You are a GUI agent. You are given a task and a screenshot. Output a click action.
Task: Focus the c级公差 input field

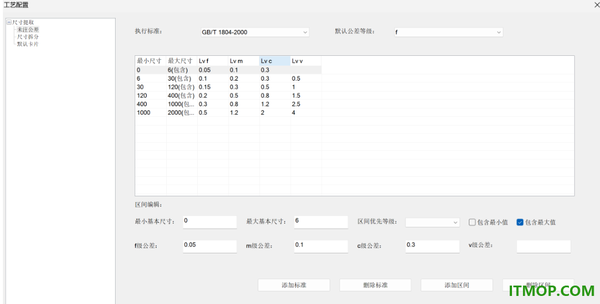(433, 246)
